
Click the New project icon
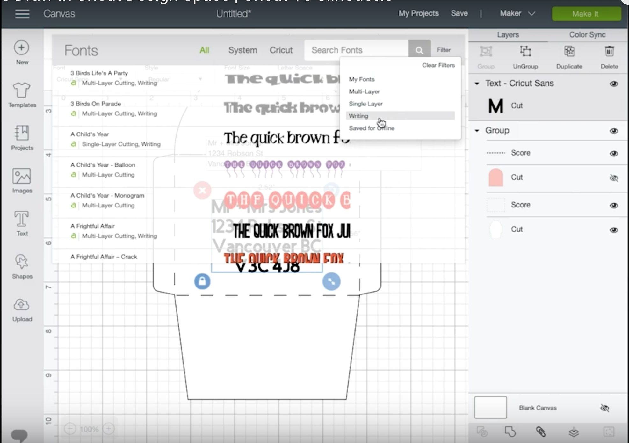(x=21, y=48)
